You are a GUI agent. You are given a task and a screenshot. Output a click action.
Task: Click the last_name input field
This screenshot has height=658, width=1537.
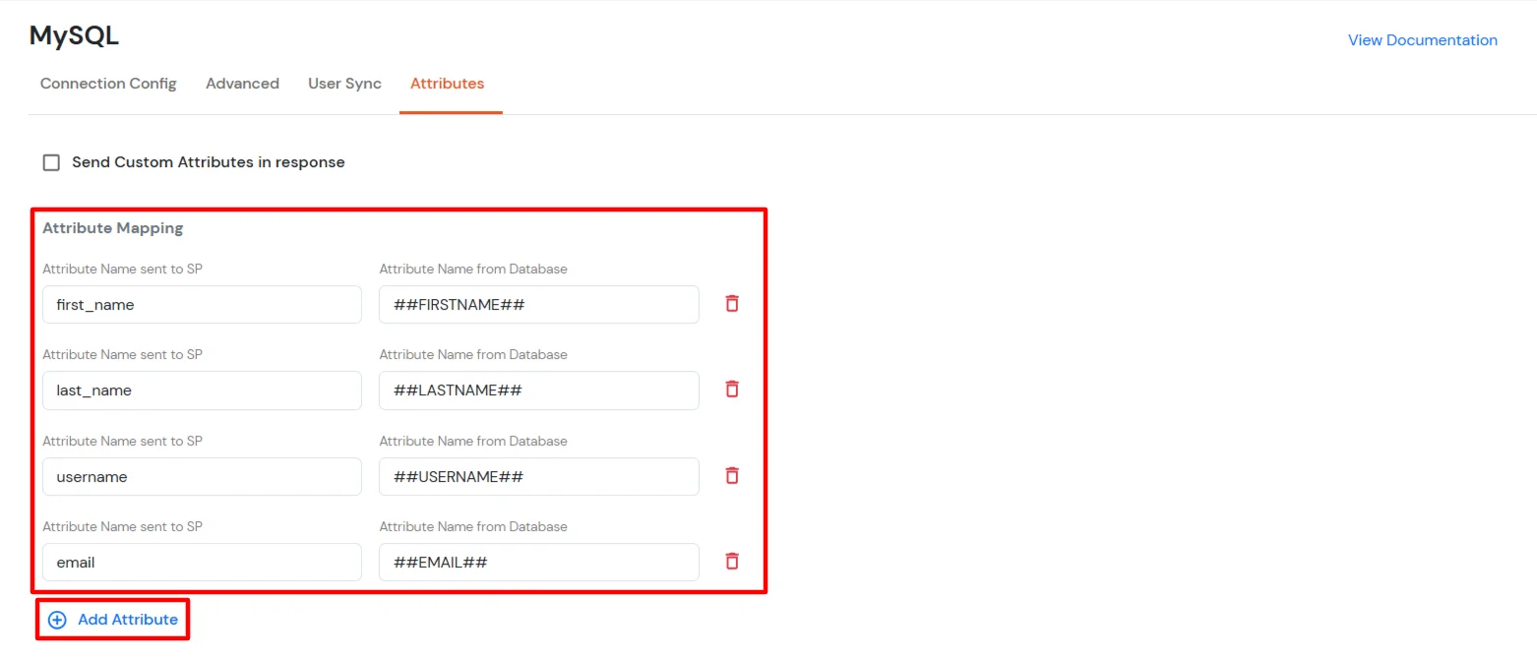click(202, 389)
